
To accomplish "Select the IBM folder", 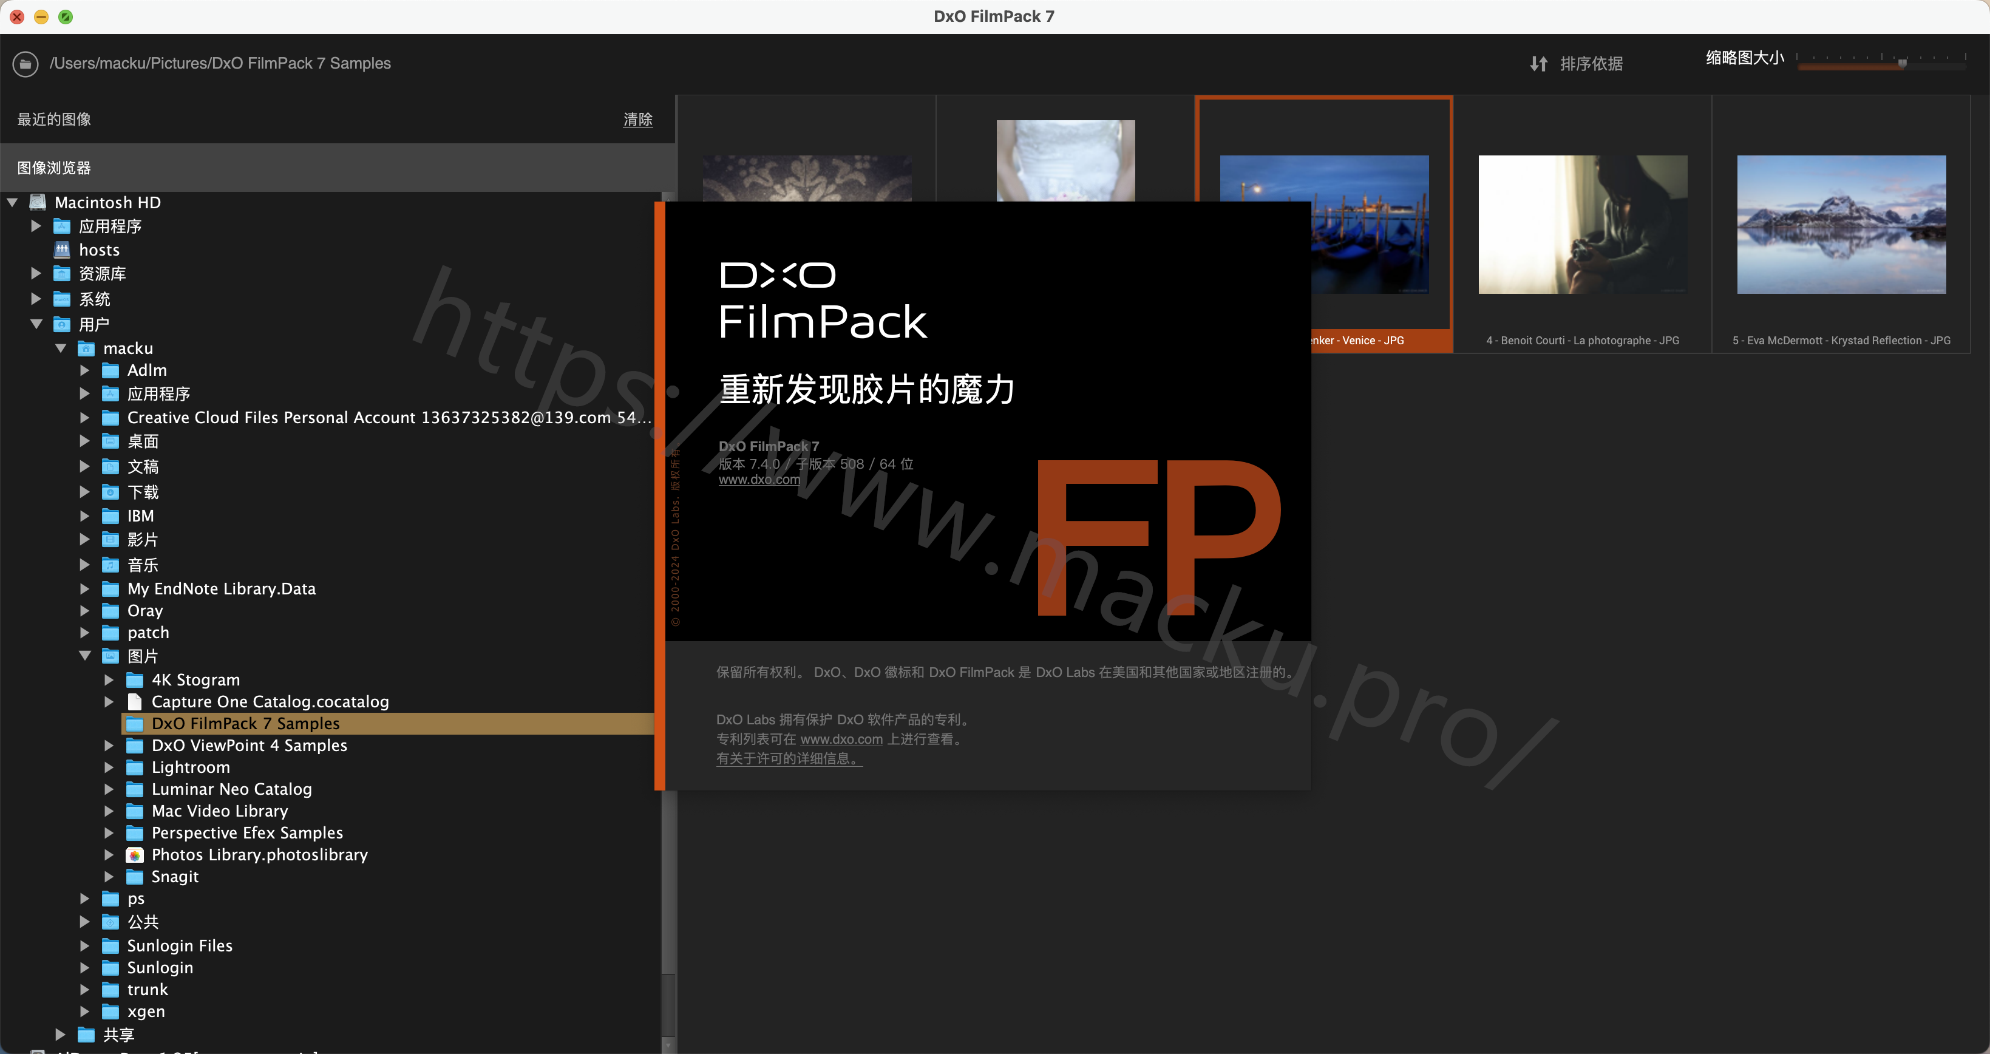I will coord(141,515).
